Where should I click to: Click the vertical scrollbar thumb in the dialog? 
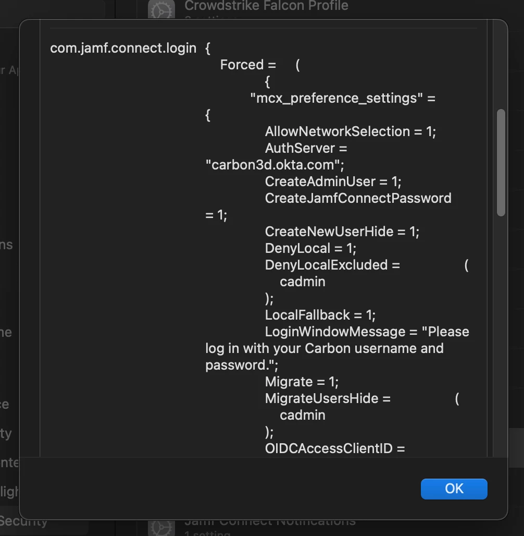(501, 163)
